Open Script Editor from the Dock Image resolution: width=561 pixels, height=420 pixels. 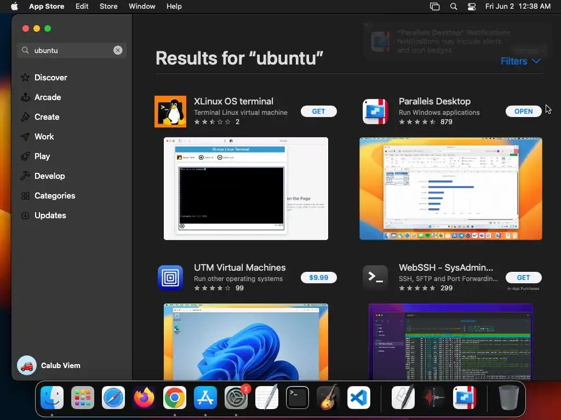click(403, 397)
